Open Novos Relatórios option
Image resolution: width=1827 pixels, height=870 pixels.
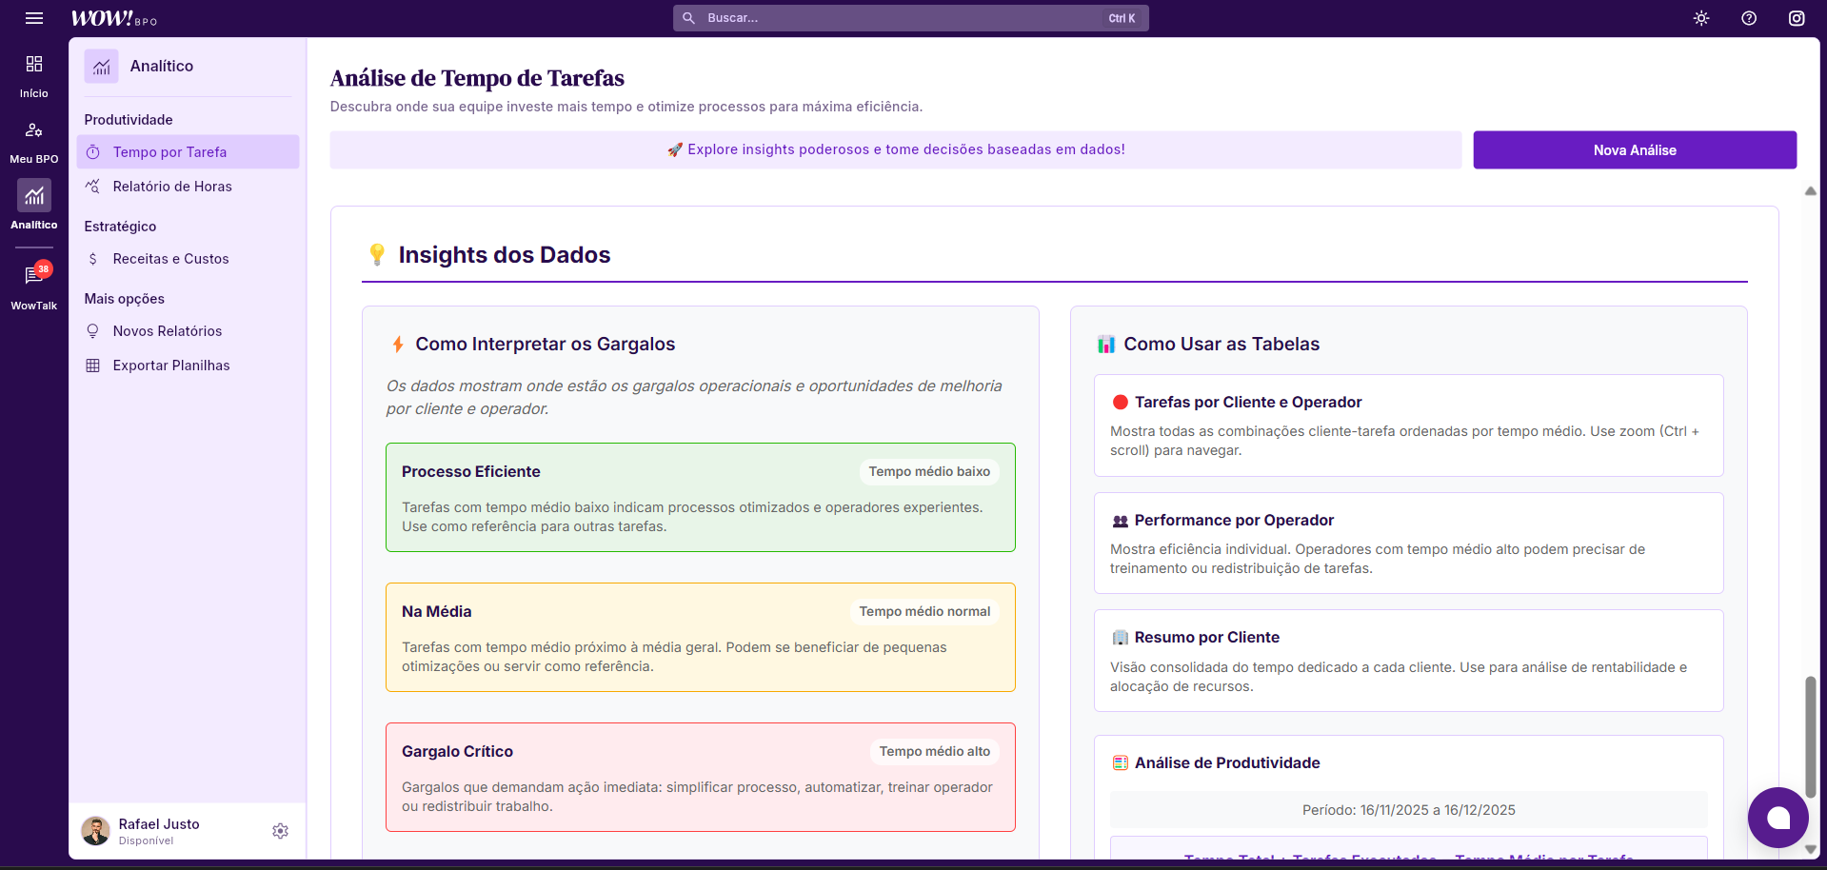[168, 331]
